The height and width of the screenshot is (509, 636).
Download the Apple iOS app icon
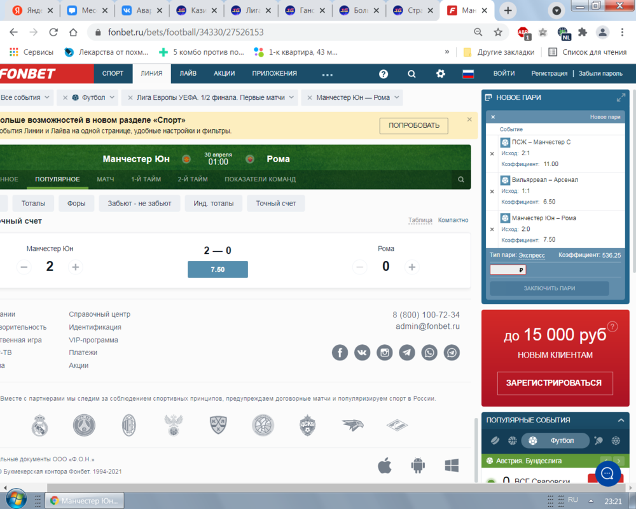[385, 465]
